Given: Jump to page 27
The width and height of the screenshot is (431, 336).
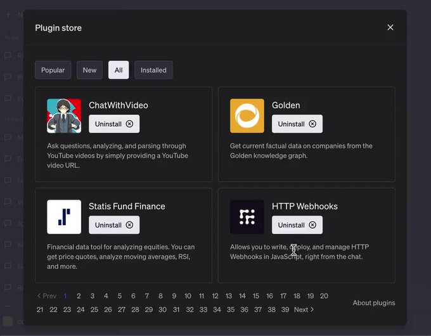Looking at the screenshot, I should 122,309.
